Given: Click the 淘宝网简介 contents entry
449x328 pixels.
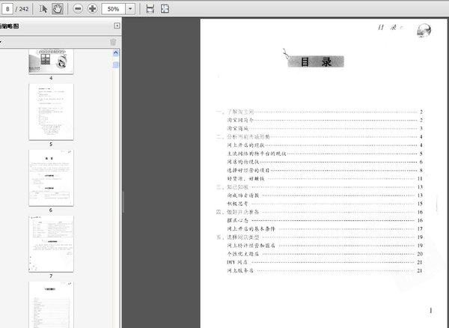Looking at the screenshot, I should click(240, 120).
